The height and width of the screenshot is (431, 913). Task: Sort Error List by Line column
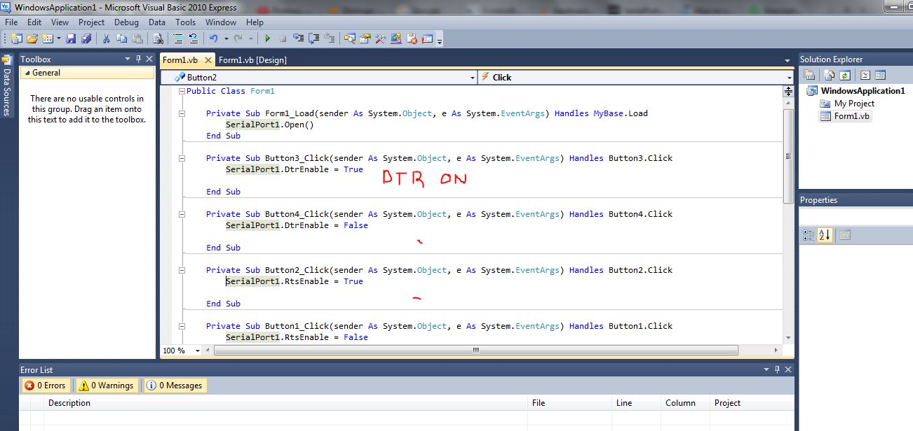coord(636,403)
